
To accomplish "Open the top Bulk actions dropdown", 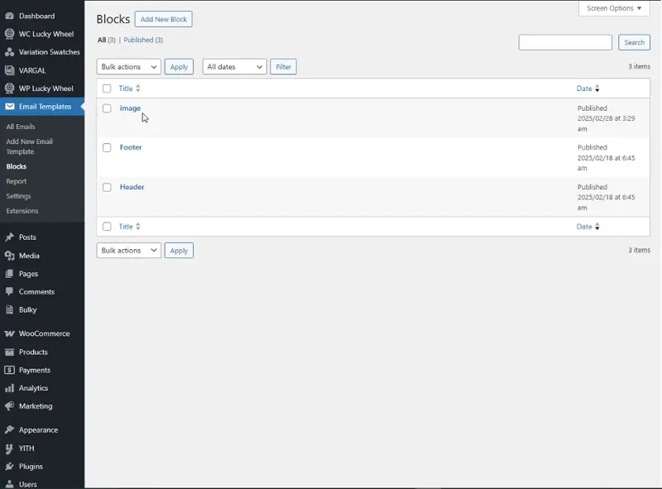I will tap(128, 67).
